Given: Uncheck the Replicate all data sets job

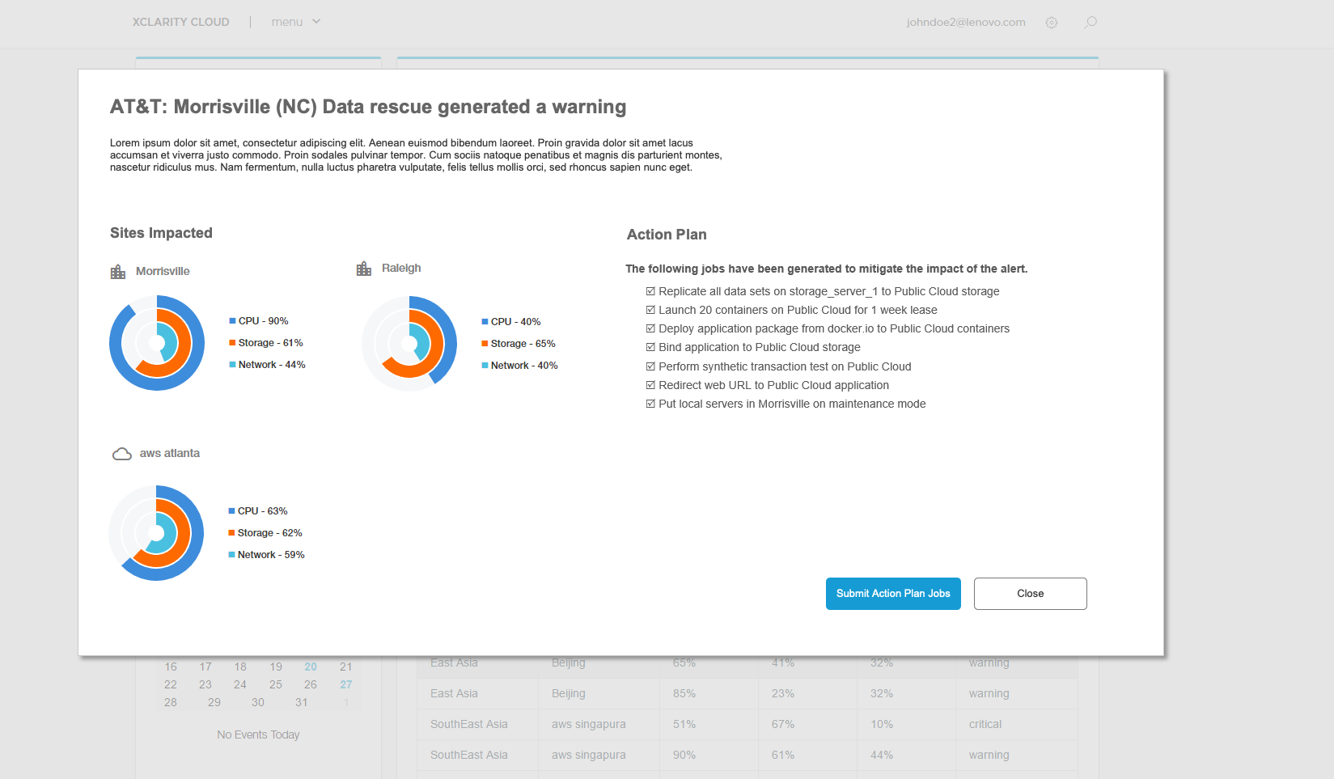Looking at the screenshot, I should (650, 291).
